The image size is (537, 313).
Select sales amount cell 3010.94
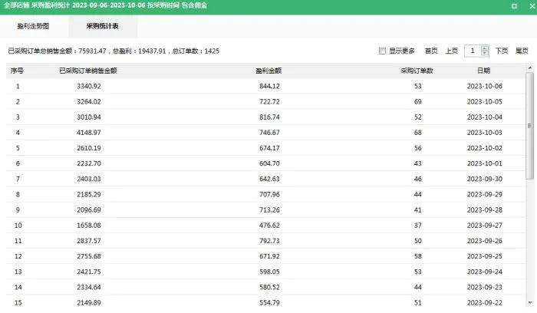pos(89,117)
